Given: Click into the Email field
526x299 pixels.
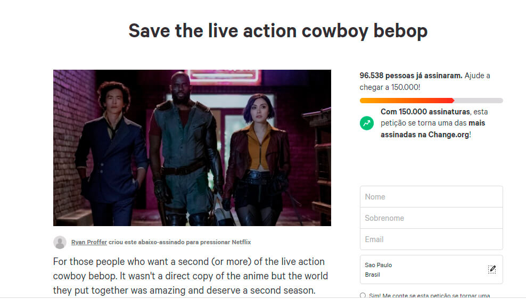Looking at the screenshot, I should click(431, 239).
